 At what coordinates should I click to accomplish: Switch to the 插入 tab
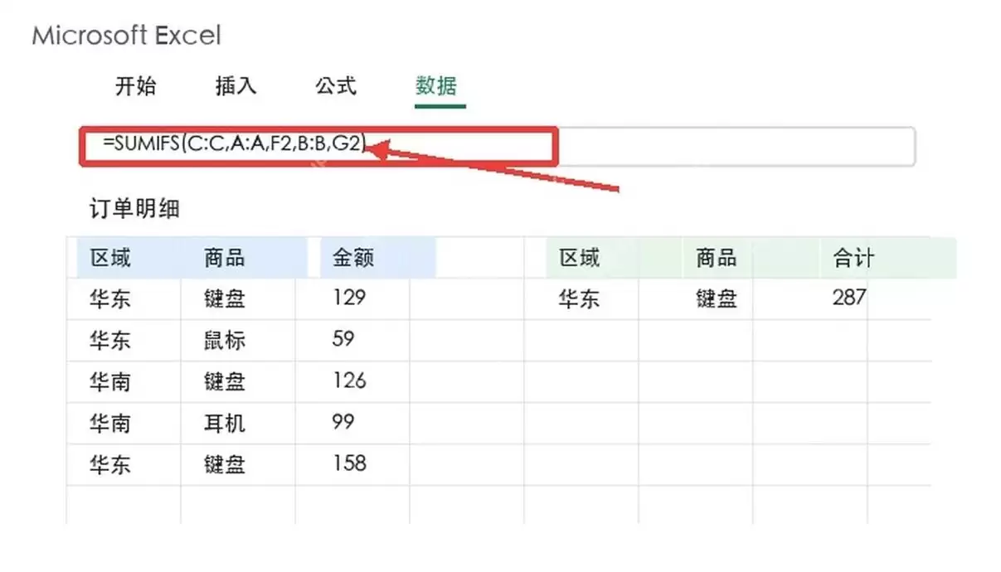(x=236, y=86)
